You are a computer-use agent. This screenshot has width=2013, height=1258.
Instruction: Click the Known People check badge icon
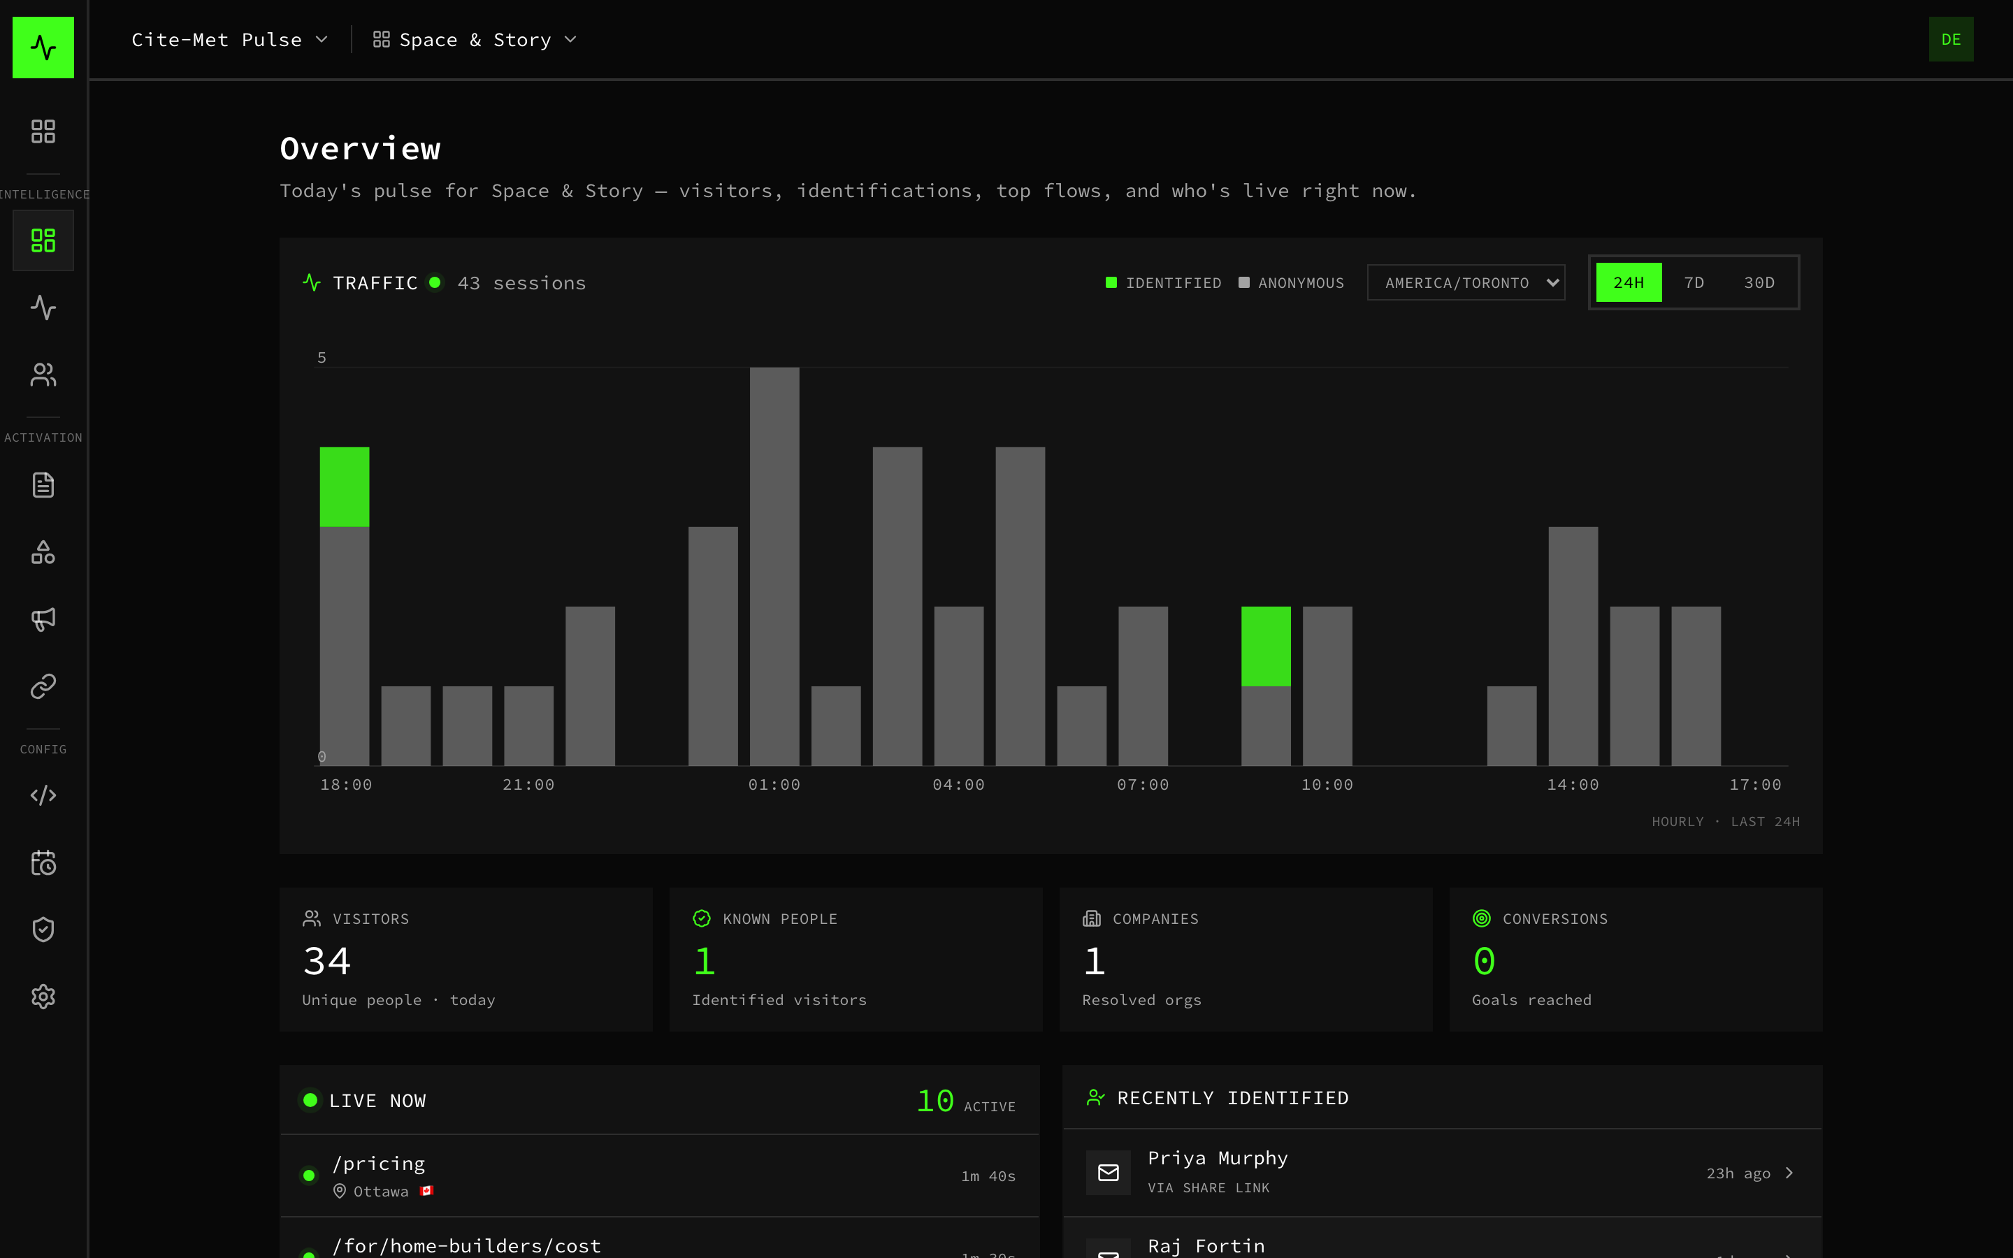[701, 918]
